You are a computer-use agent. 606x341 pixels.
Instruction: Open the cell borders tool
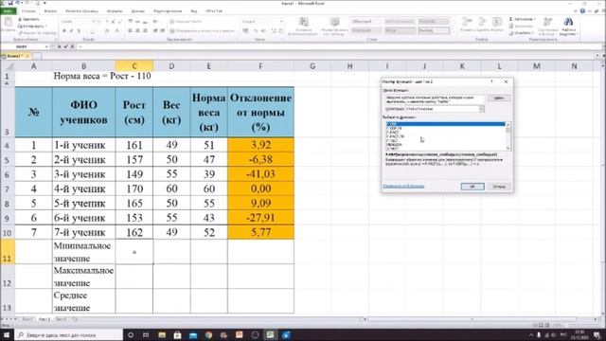93,30
